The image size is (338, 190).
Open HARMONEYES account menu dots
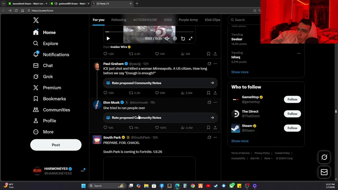click(82, 171)
